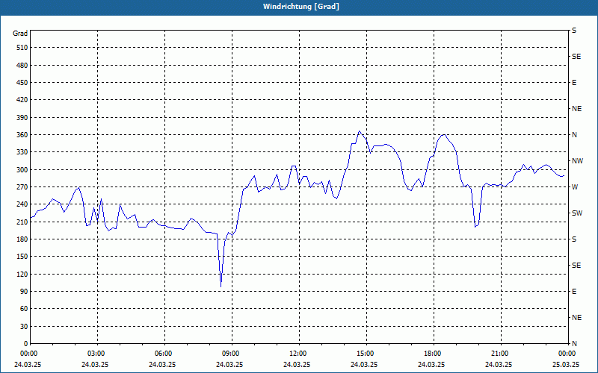Click the 18:00 x-axis label

tap(434, 354)
